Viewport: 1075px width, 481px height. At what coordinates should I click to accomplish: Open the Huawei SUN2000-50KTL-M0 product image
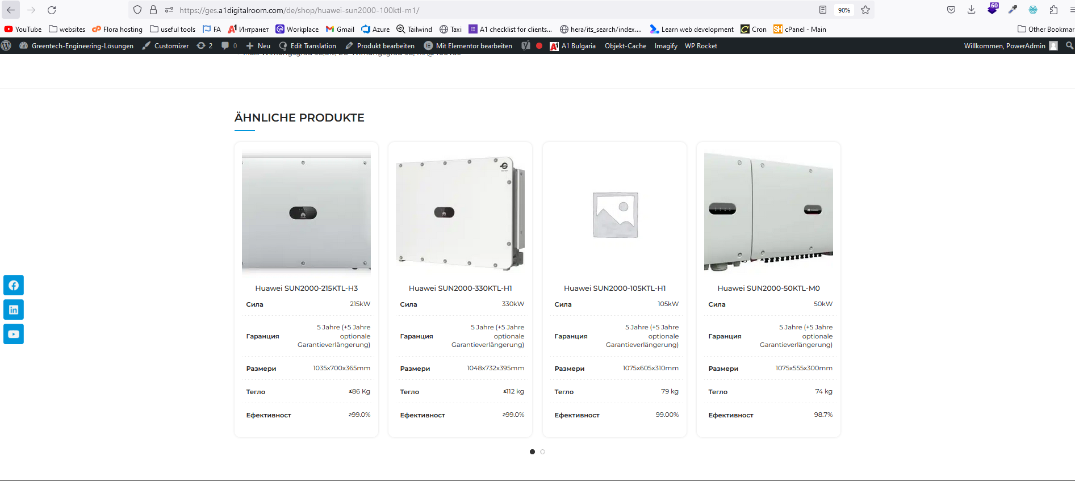click(768, 212)
